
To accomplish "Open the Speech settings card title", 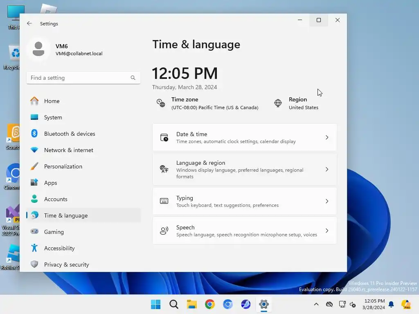I will point(185,227).
